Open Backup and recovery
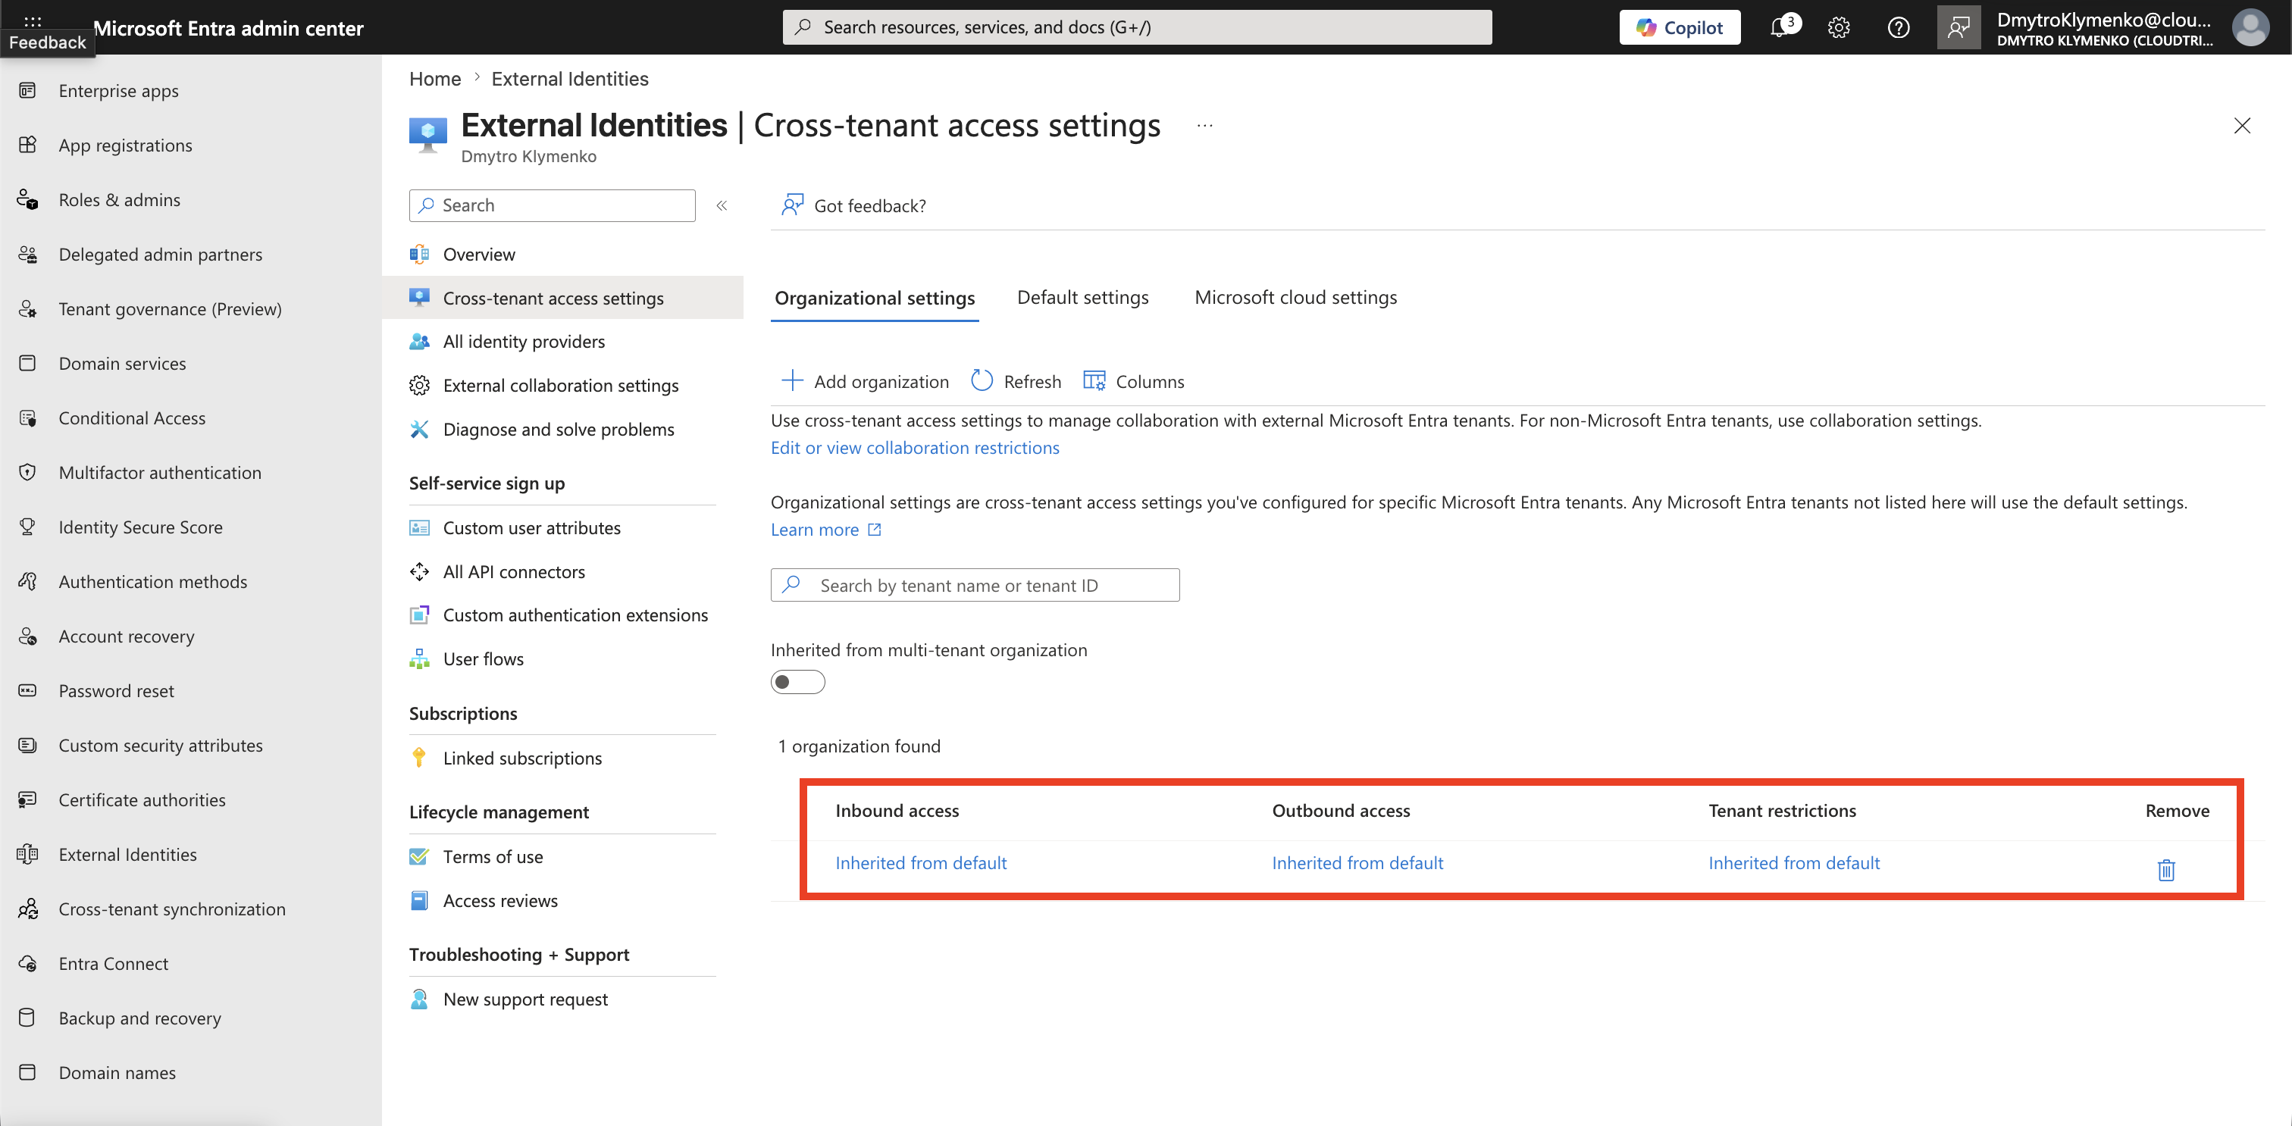Image resolution: width=2292 pixels, height=1126 pixels. [139, 1018]
